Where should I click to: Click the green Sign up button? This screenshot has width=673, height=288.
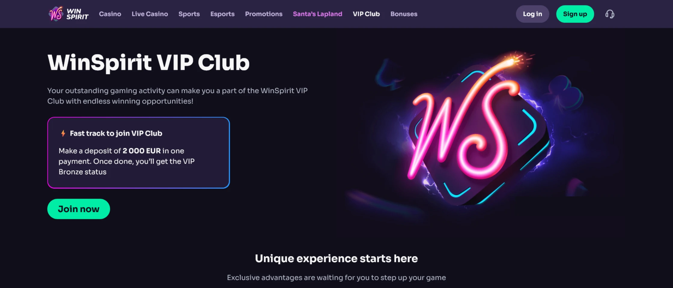click(575, 14)
